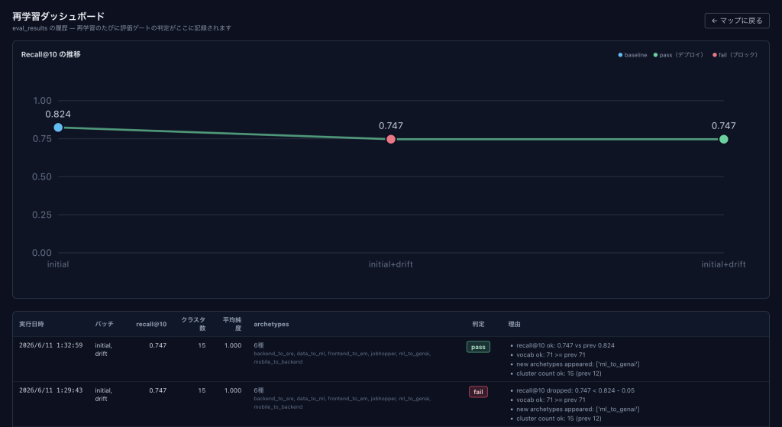This screenshot has height=427, width=782.
Task: Click the middle 'initial+drift' x-axis label
Action: (x=390, y=264)
